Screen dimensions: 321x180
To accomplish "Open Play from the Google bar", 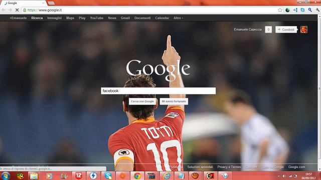I will coord(82,18).
